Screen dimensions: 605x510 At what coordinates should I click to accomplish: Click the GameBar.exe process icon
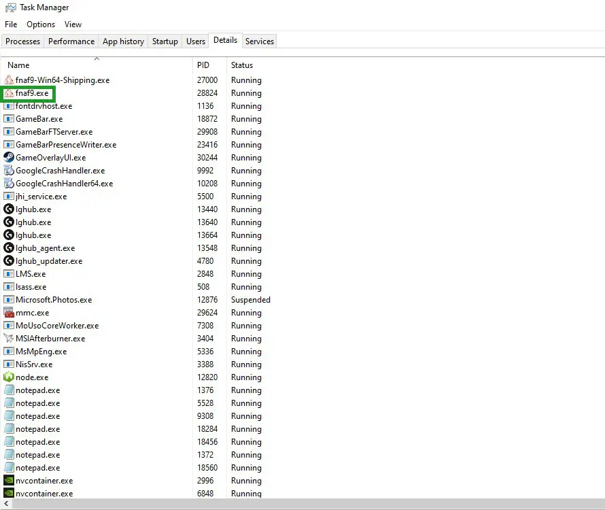click(x=9, y=119)
